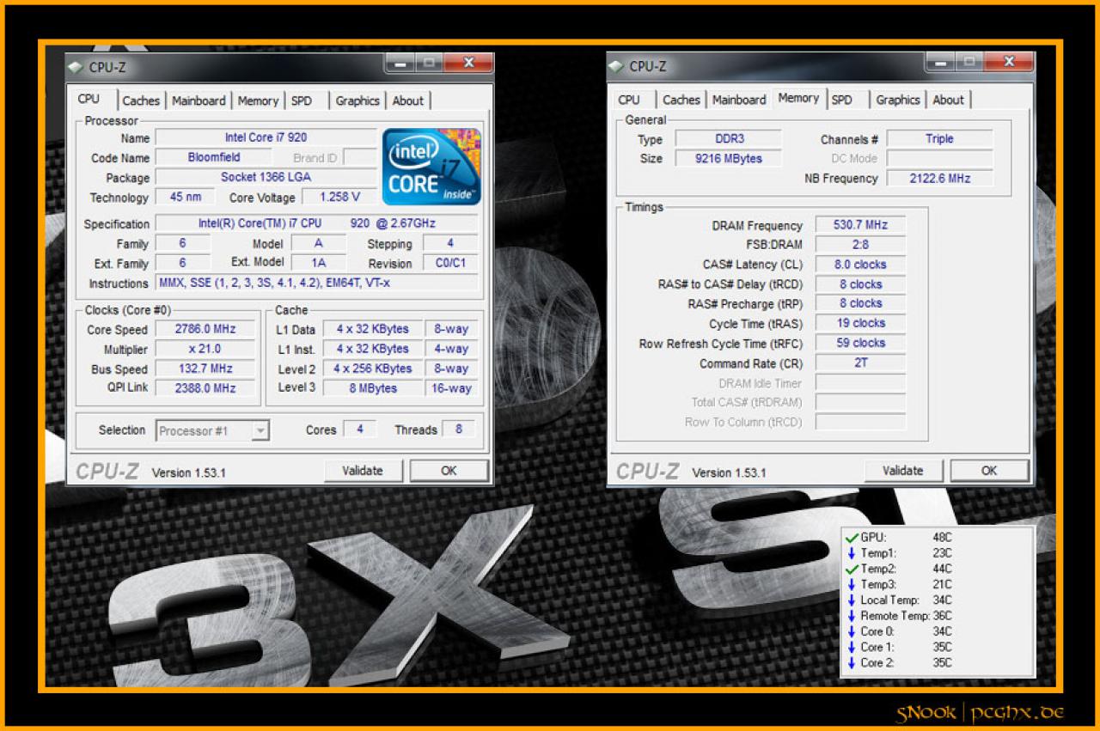Click the CAS# Latency value 8.0 clocks
1100x731 pixels.
(x=860, y=265)
